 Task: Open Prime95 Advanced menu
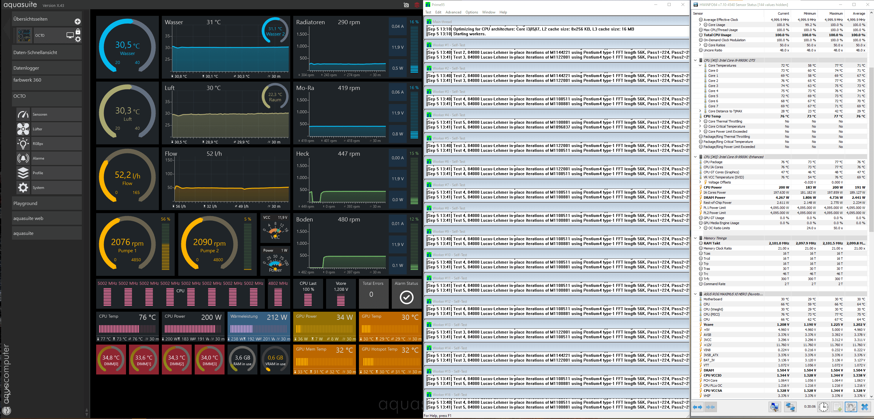pyautogui.click(x=453, y=12)
